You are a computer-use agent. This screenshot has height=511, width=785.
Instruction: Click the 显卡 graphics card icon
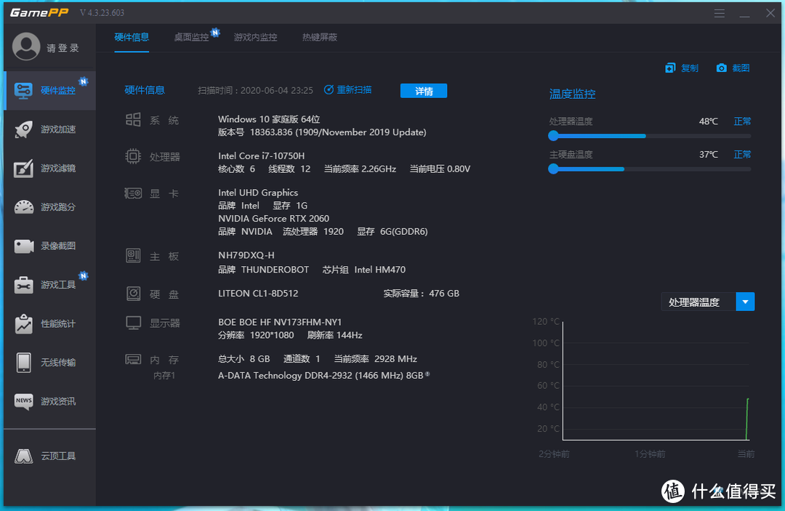[x=133, y=193]
